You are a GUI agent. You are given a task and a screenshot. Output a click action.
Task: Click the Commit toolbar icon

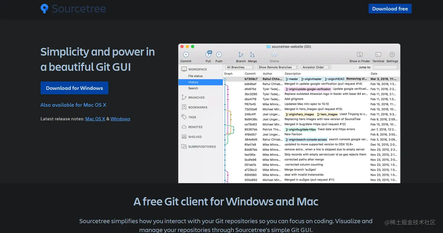[186, 55]
